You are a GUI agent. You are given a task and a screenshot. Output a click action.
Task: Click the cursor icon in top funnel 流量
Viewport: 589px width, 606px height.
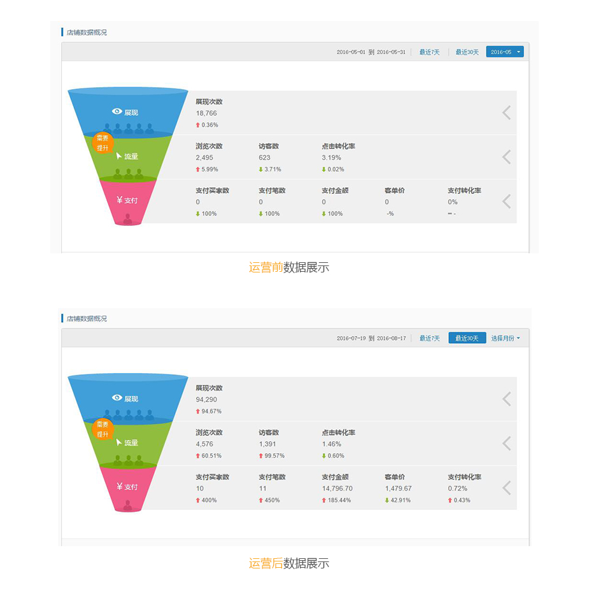(118, 156)
